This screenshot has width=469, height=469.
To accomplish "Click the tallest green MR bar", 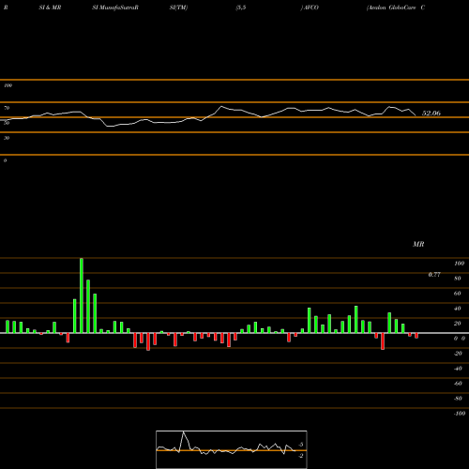I will [82, 295].
